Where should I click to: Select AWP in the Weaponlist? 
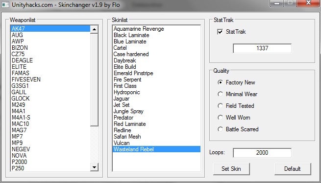(50, 41)
